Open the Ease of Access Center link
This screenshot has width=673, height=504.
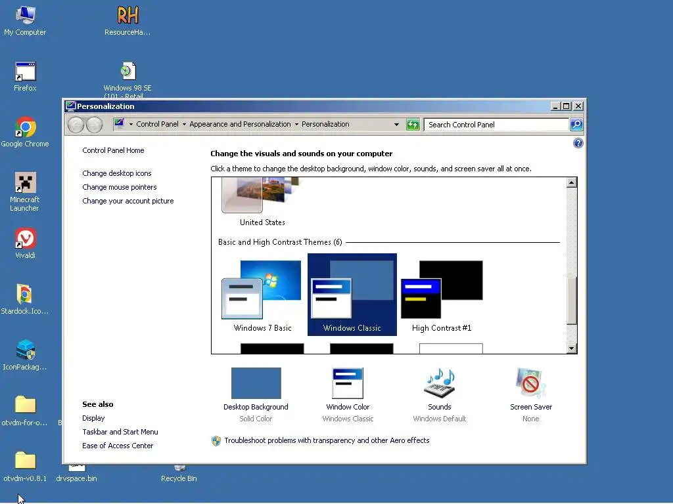(x=118, y=446)
